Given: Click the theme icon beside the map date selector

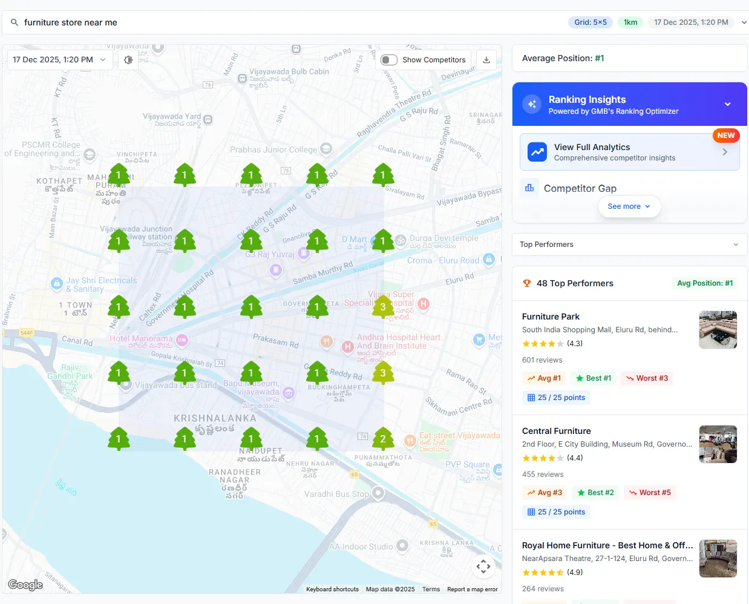Looking at the screenshot, I should tap(127, 59).
